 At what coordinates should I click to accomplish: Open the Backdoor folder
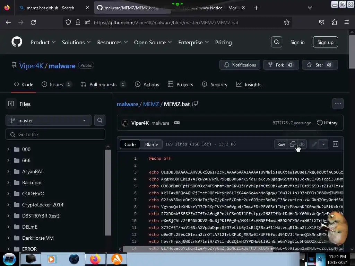[x=32, y=183]
